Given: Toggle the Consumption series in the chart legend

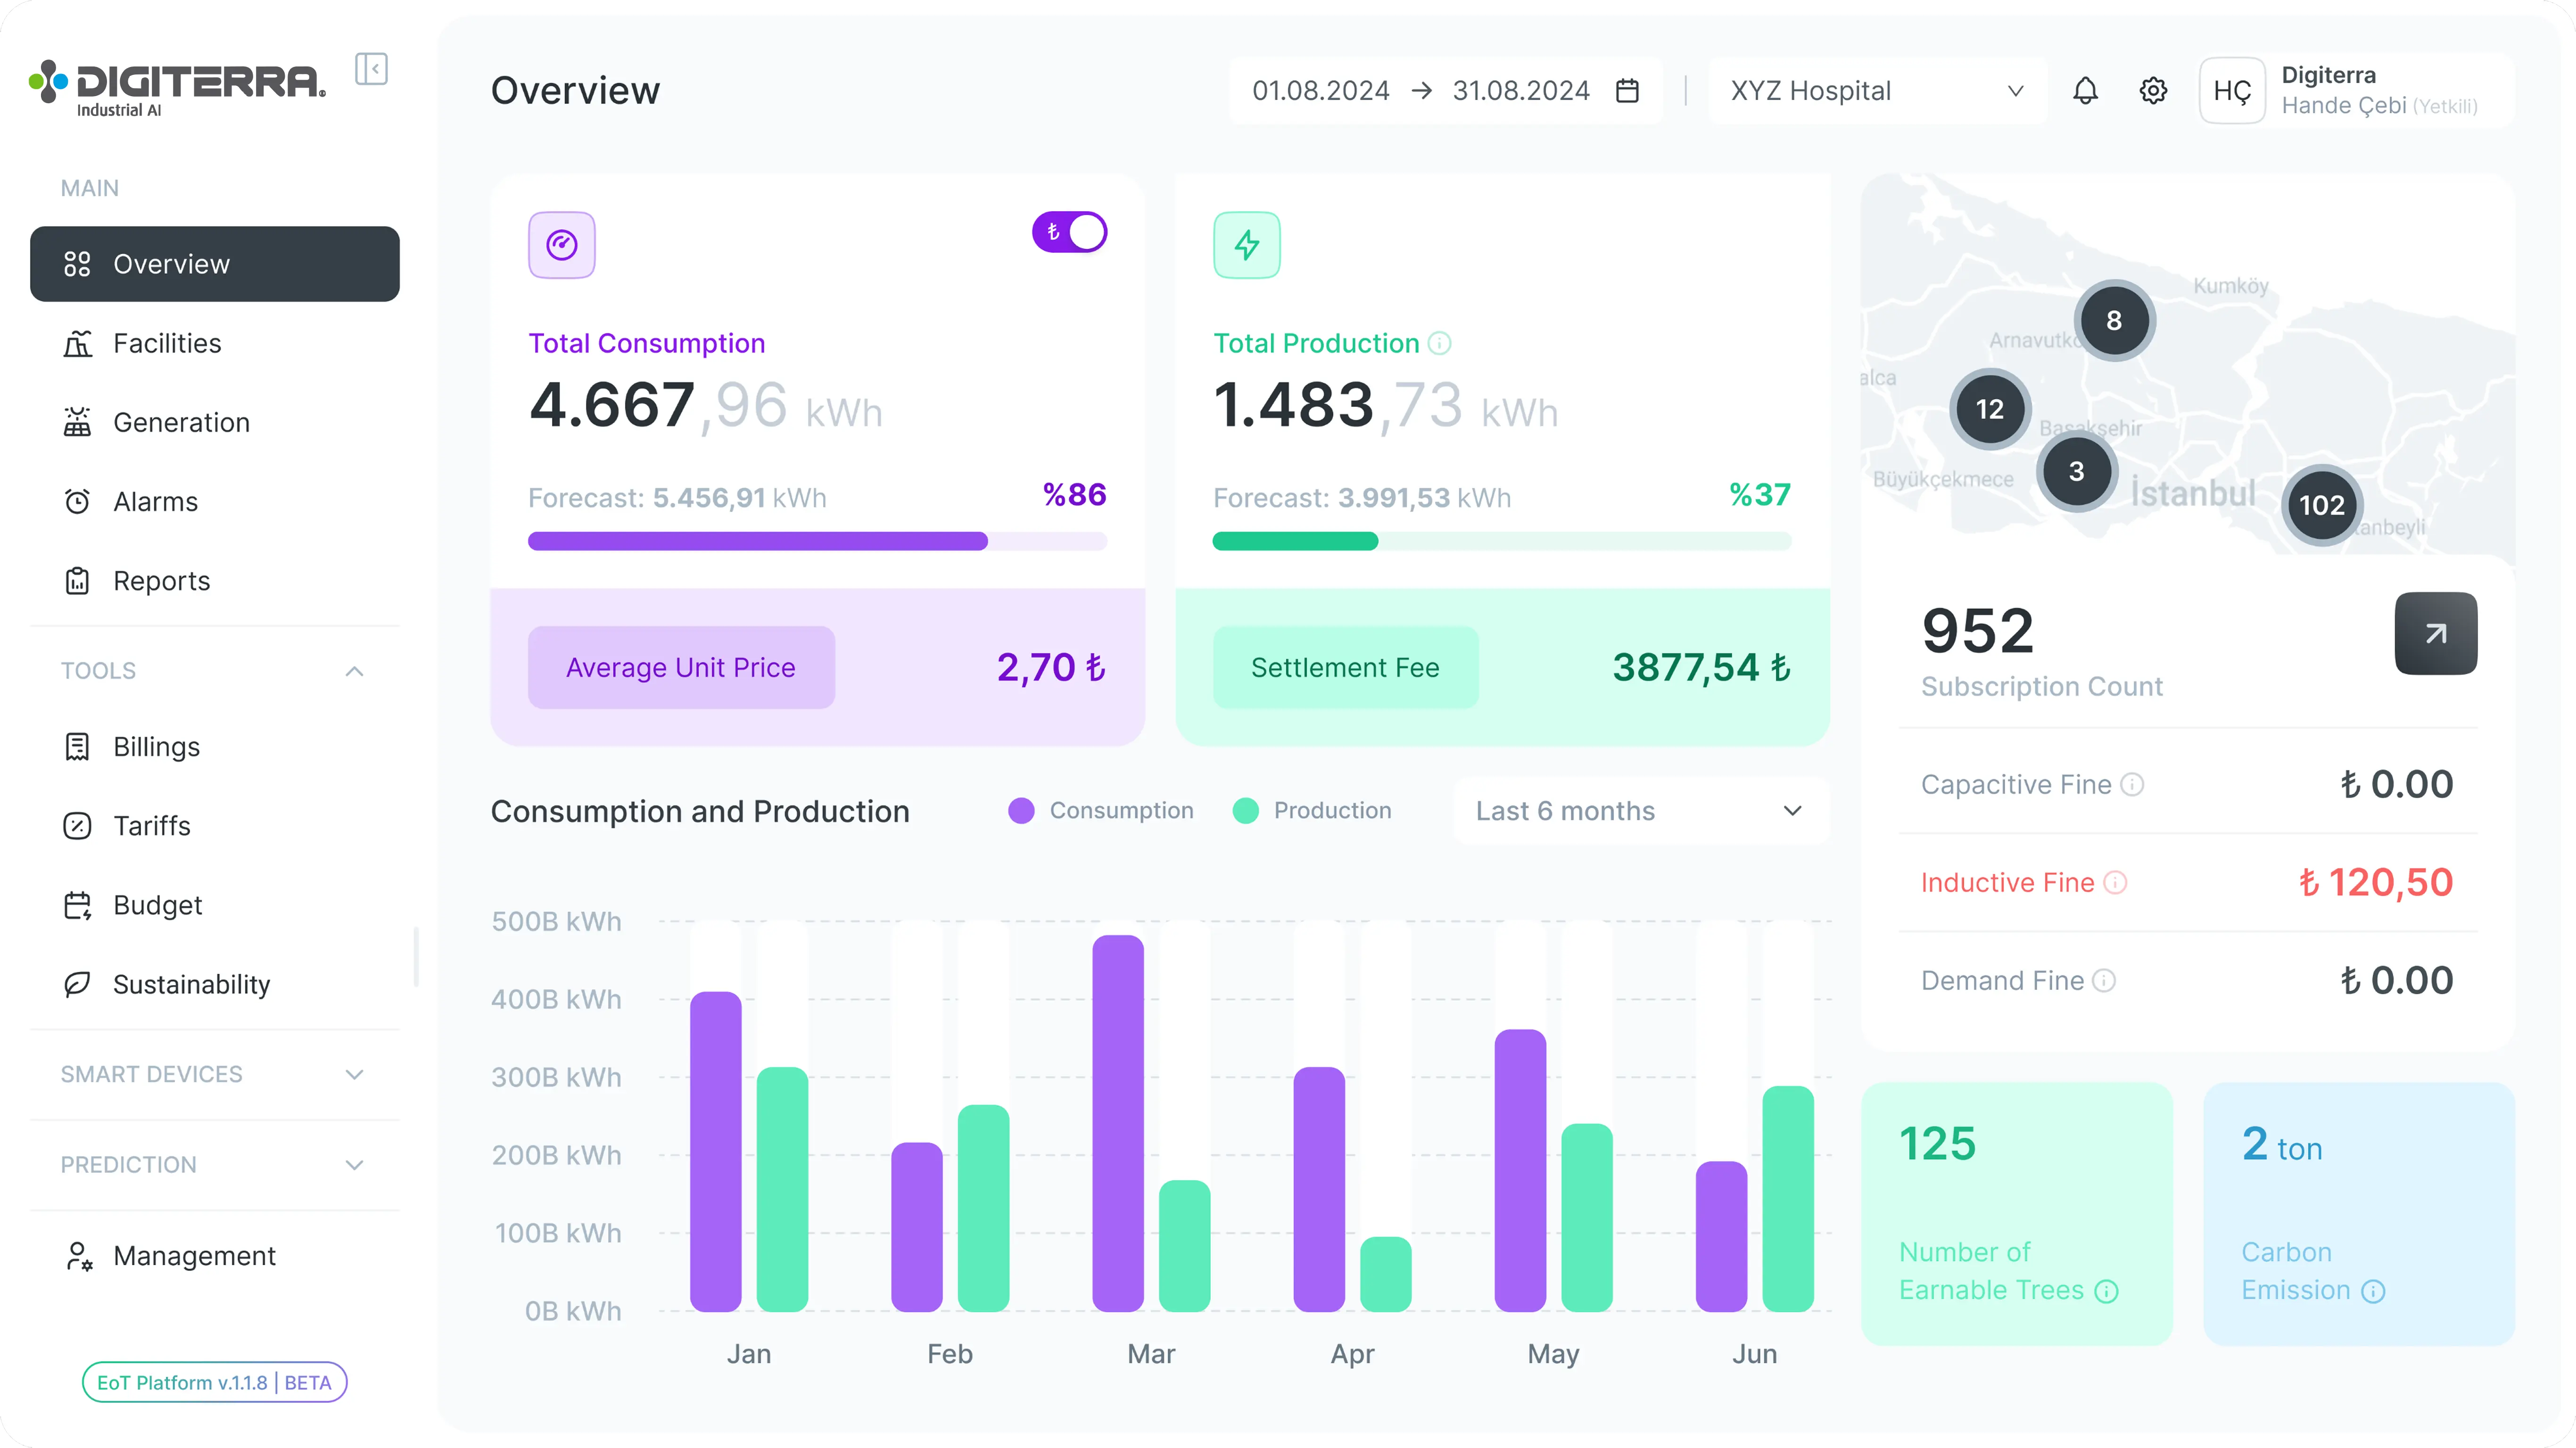Looking at the screenshot, I should point(1101,811).
